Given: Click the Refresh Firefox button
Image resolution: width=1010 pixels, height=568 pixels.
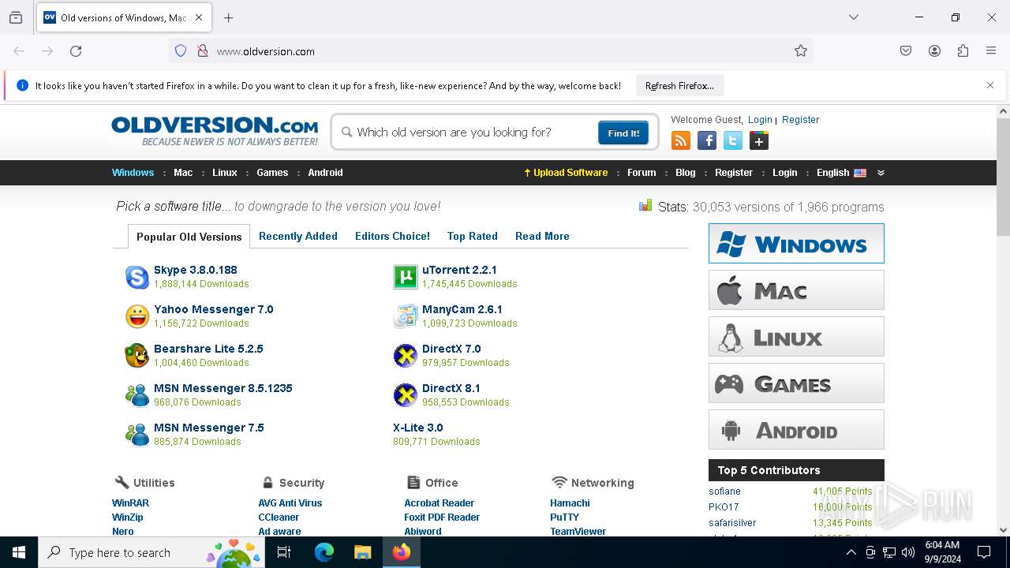Looking at the screenshot, I should click(x=679, y=86).
